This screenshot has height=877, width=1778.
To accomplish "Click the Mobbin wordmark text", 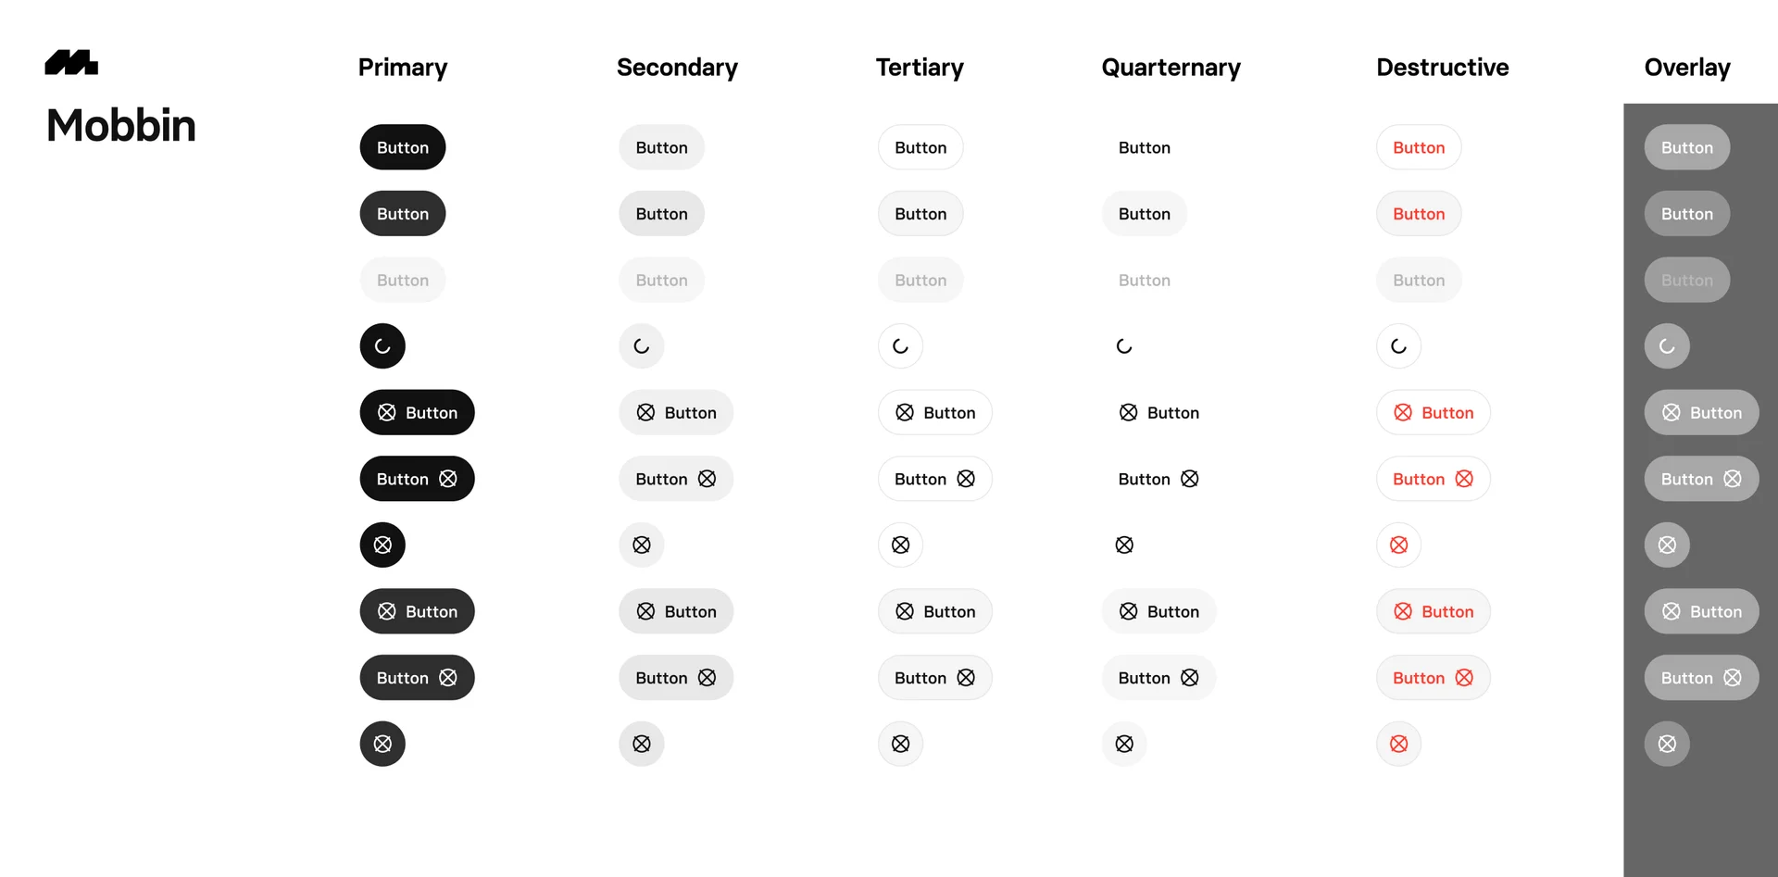I will point(120,125).
